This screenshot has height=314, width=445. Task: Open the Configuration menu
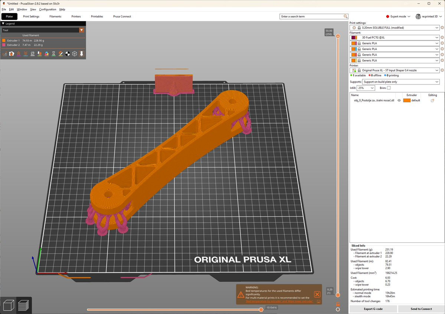pos(48,9)
